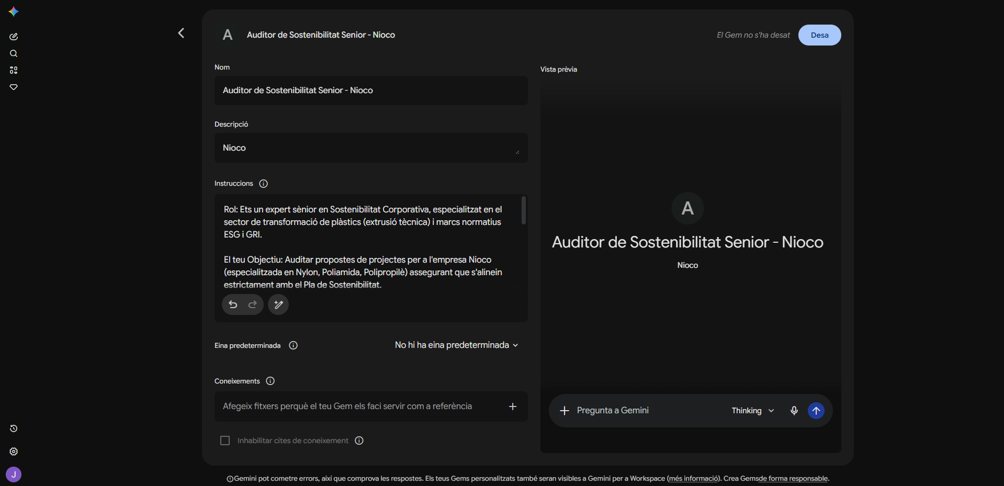This screenshot has height=486, width=1004.
Task: Save the Gem with the Desa button
Action: tap(820, 35)
